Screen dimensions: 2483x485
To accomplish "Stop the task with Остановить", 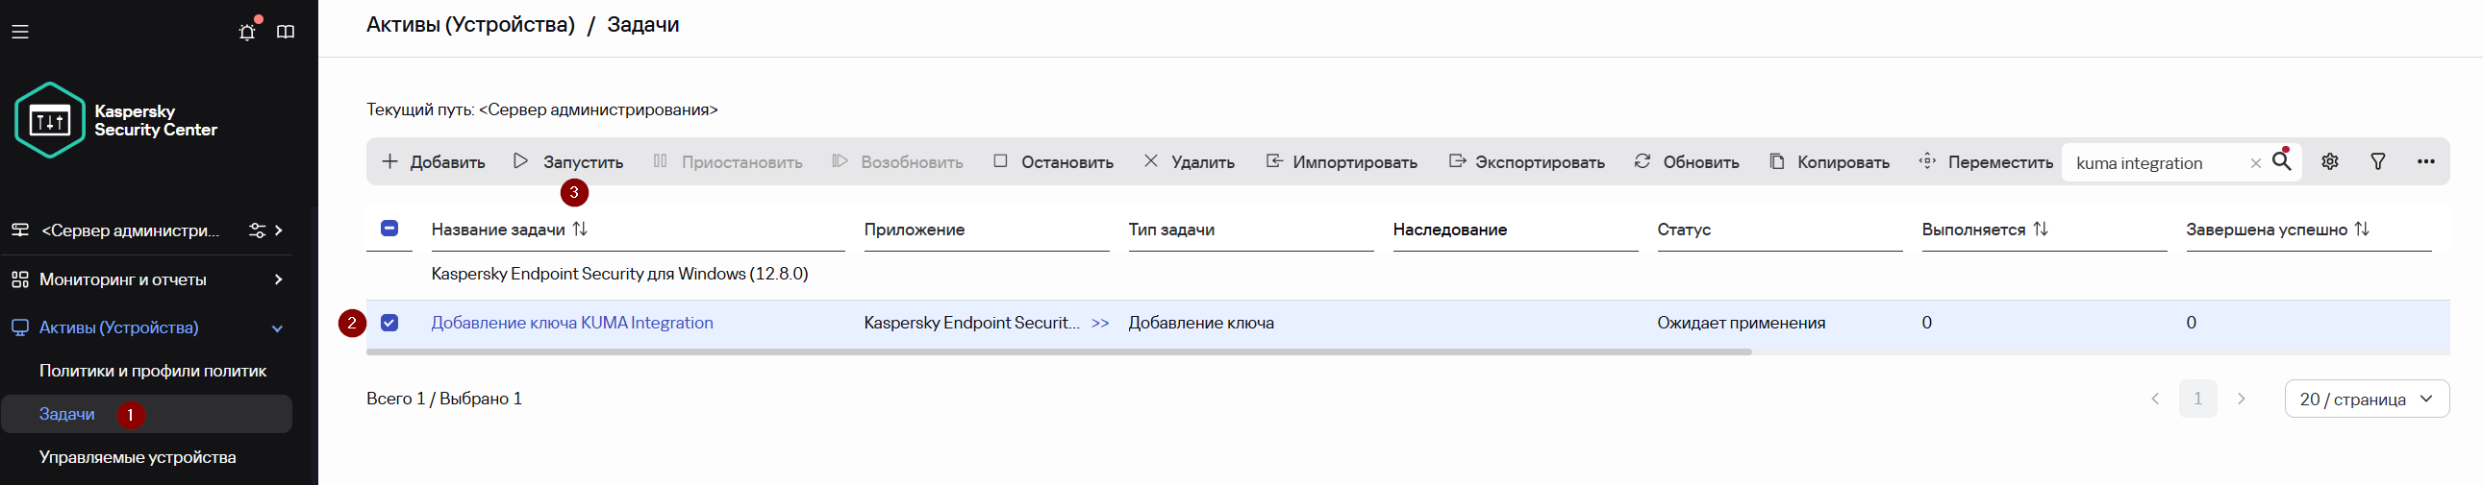I will click(x=1053, y=161).
